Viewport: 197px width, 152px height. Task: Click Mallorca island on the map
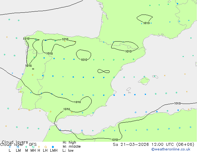point(144,81)
